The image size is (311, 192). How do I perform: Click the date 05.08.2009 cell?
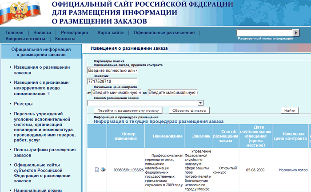pyautogui.click(x=255, y=170)
